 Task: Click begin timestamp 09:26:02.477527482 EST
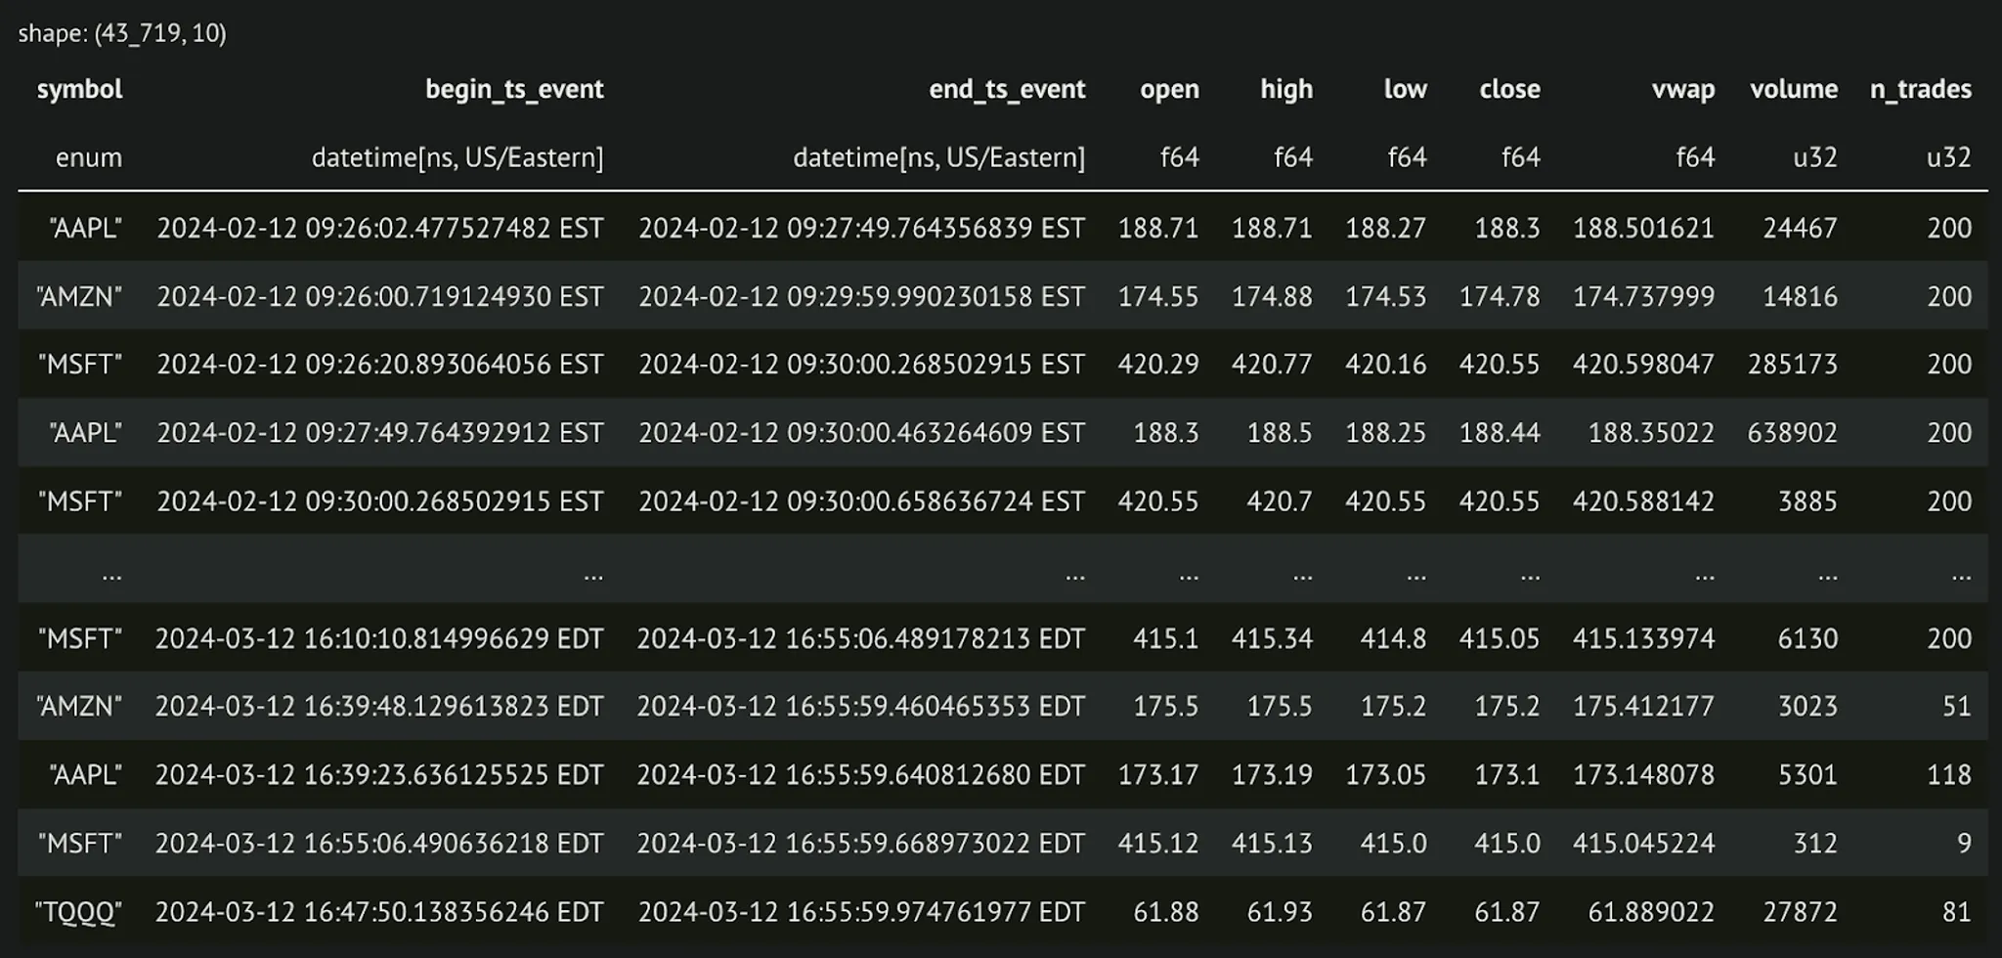click(x=380, y=228)
